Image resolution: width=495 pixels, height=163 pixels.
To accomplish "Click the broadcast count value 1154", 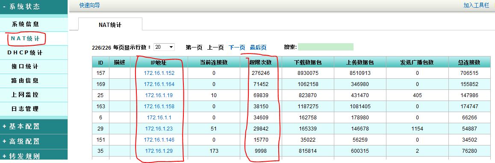I will coord(417,129).
